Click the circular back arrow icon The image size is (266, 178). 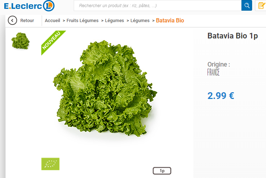pos(12,21)
